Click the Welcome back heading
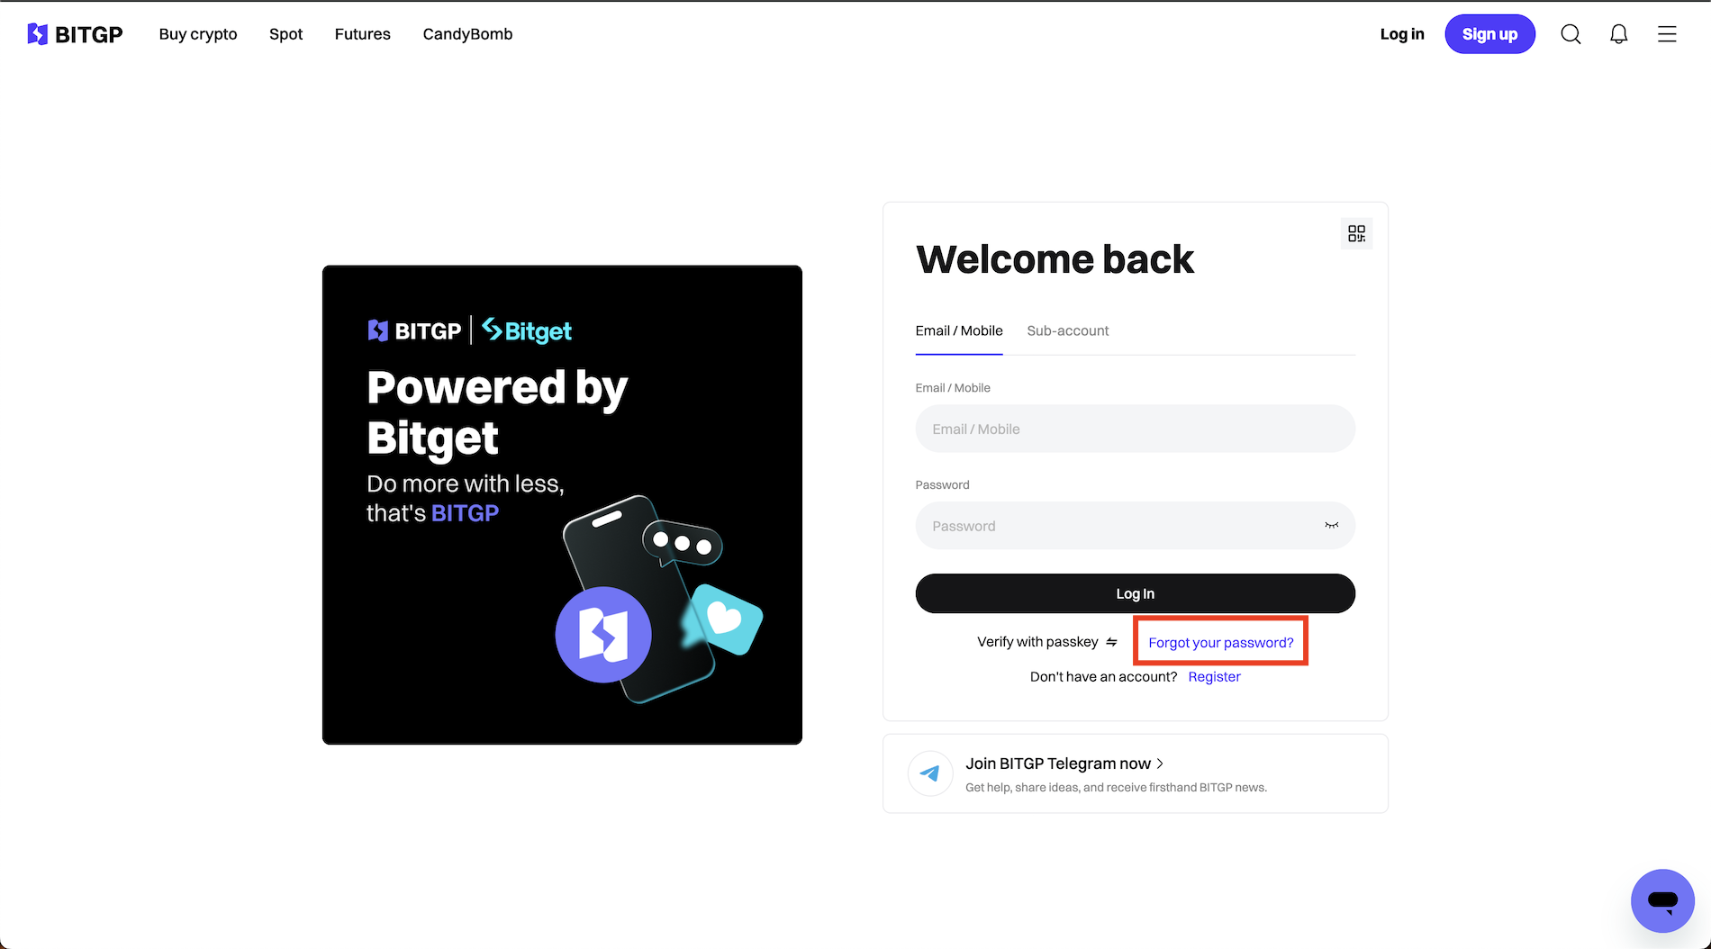This screenshot has width=1711, height=949. 1055,260
